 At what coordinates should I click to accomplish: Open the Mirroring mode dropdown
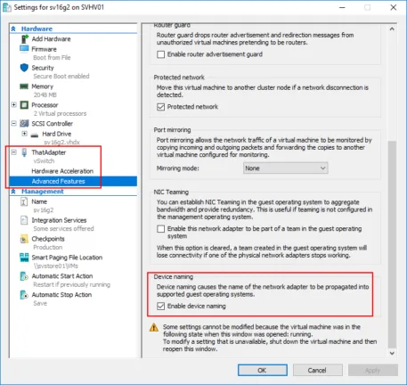(x=285, y=168)
